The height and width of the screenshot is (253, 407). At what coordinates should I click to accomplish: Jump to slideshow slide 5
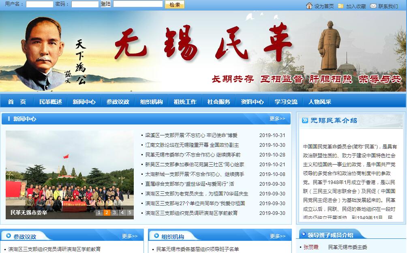[x=130, y=212]
